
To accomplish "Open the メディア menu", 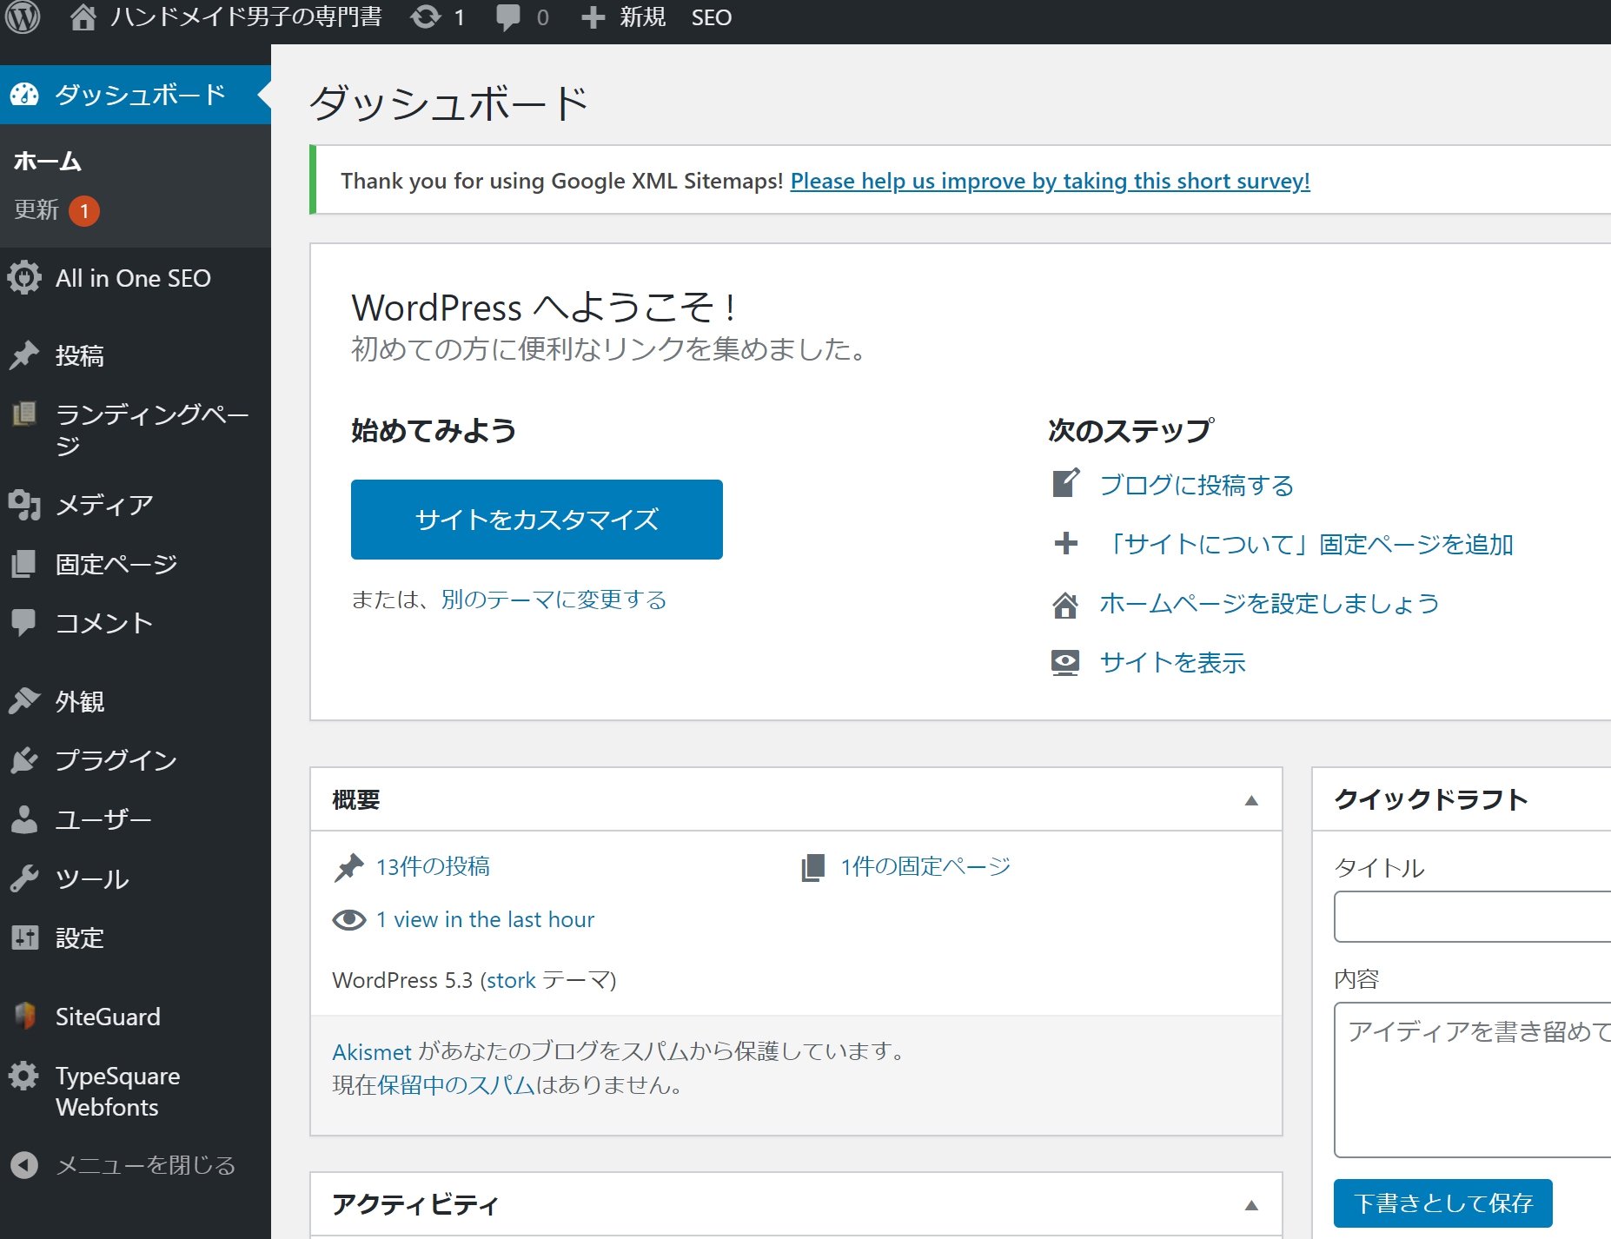I will [x=136, y=505].
